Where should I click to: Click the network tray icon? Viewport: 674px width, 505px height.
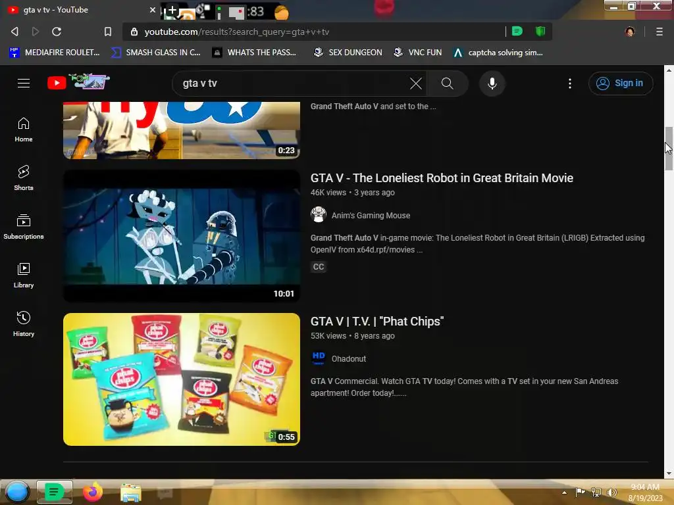tap(596, 492)
